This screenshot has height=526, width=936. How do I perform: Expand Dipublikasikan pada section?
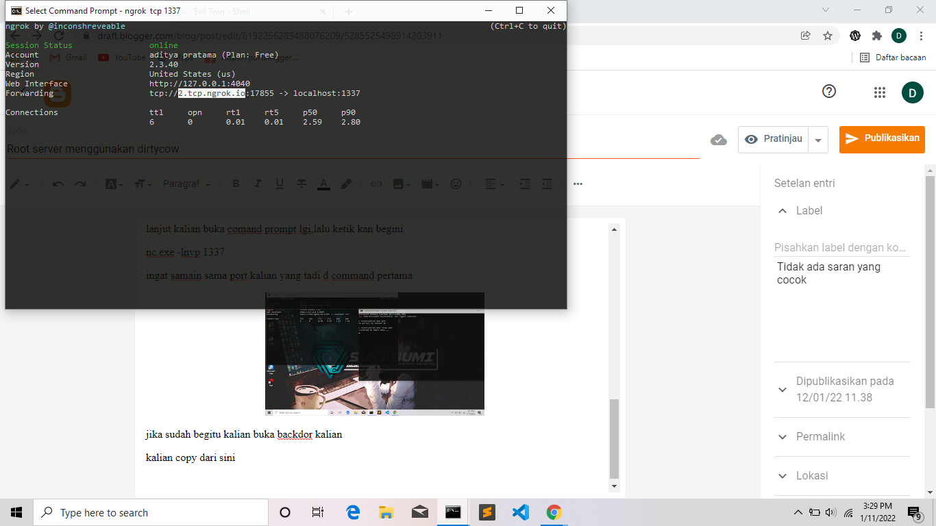pyautogui.click(x=783, y=390)
